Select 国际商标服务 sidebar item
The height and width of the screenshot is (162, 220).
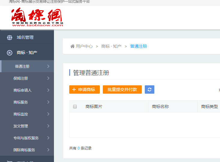(x=24, y=150)
